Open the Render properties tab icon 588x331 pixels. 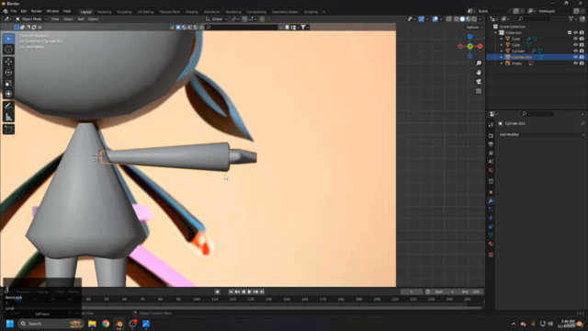491,135
